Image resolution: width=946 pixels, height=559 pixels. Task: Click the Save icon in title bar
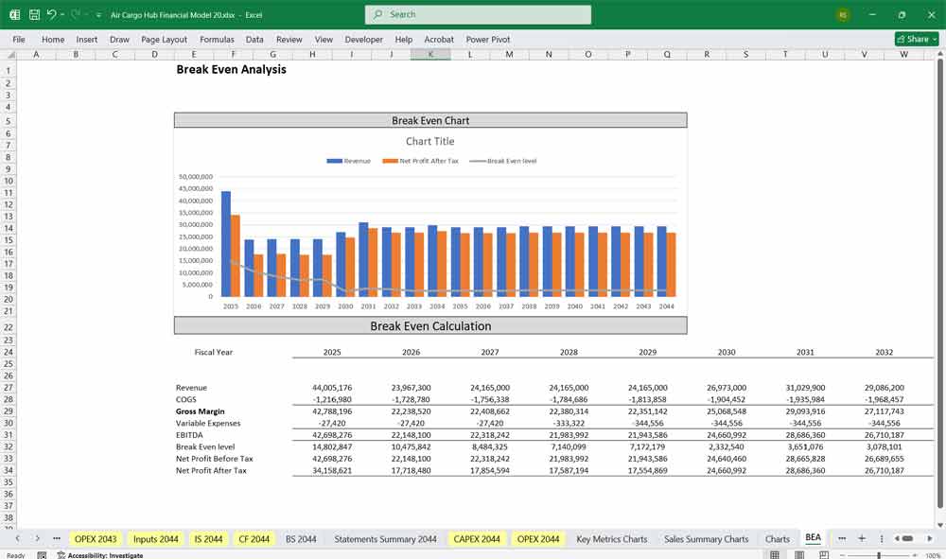tap(34, 15)
